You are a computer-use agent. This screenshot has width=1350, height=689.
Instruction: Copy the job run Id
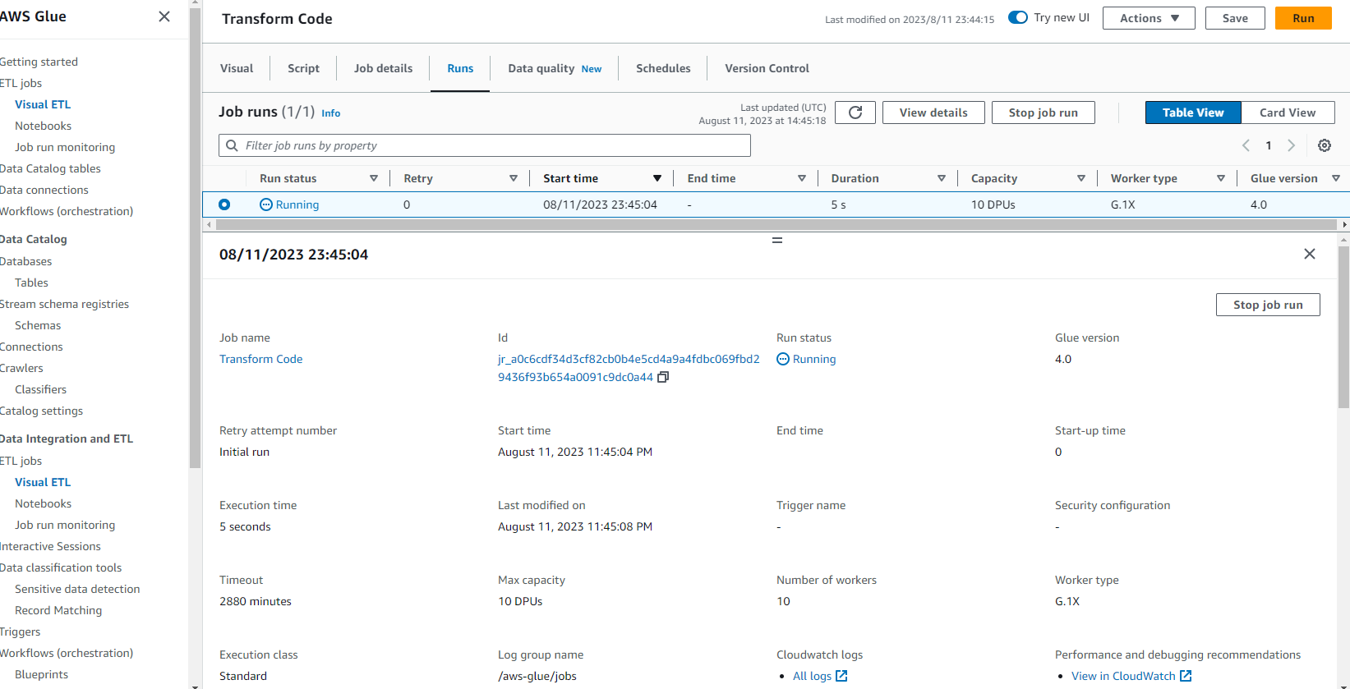click(663, 377)
